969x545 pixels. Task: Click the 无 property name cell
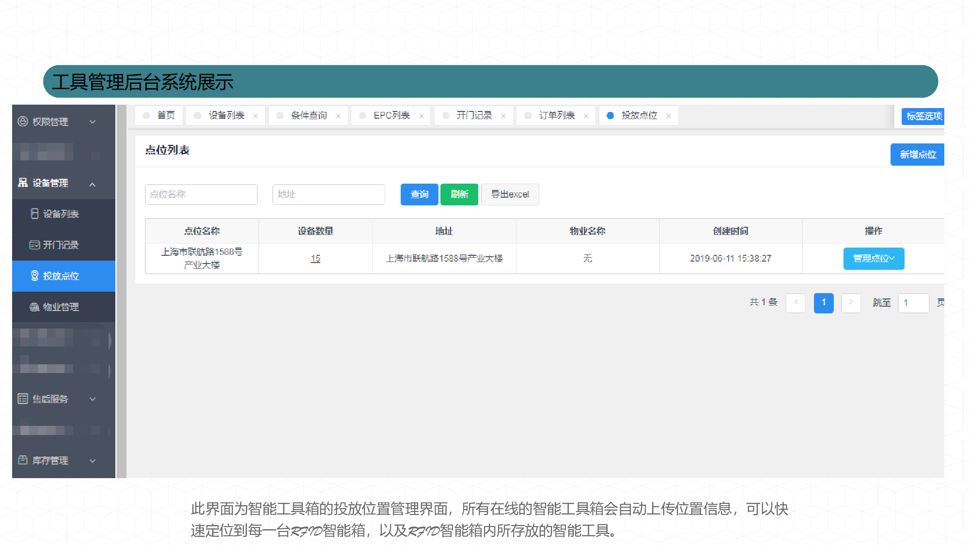pyautogui.click(x=587, y=259)
